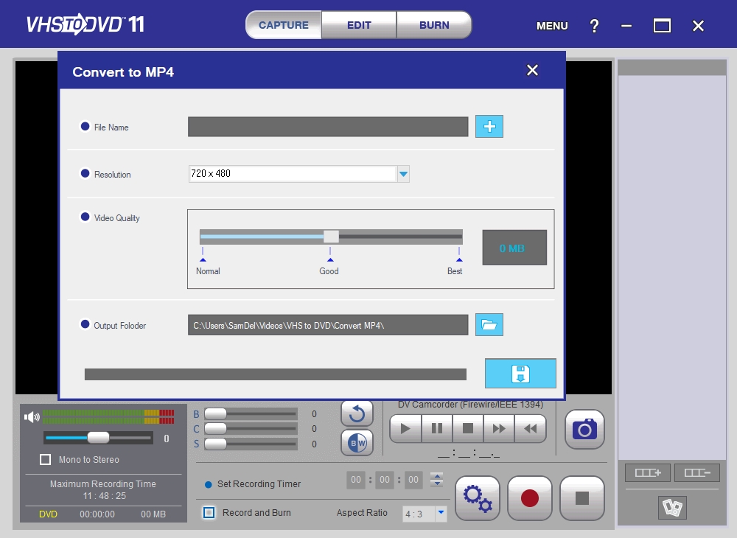Viewport: 737px width, 538px height.
Task: Select the Set Recording Timer radio option
Action: 209,484
